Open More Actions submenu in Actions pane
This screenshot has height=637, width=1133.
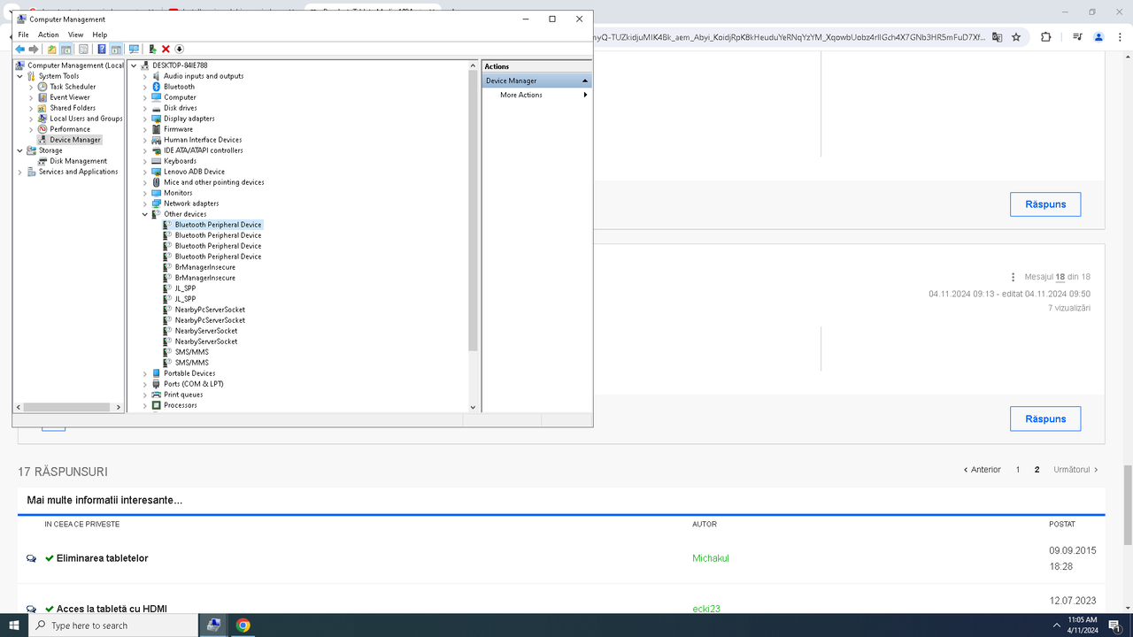(x=536, y=95)
